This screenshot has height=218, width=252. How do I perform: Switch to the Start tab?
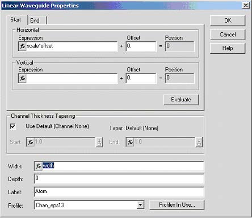point(16,20)
